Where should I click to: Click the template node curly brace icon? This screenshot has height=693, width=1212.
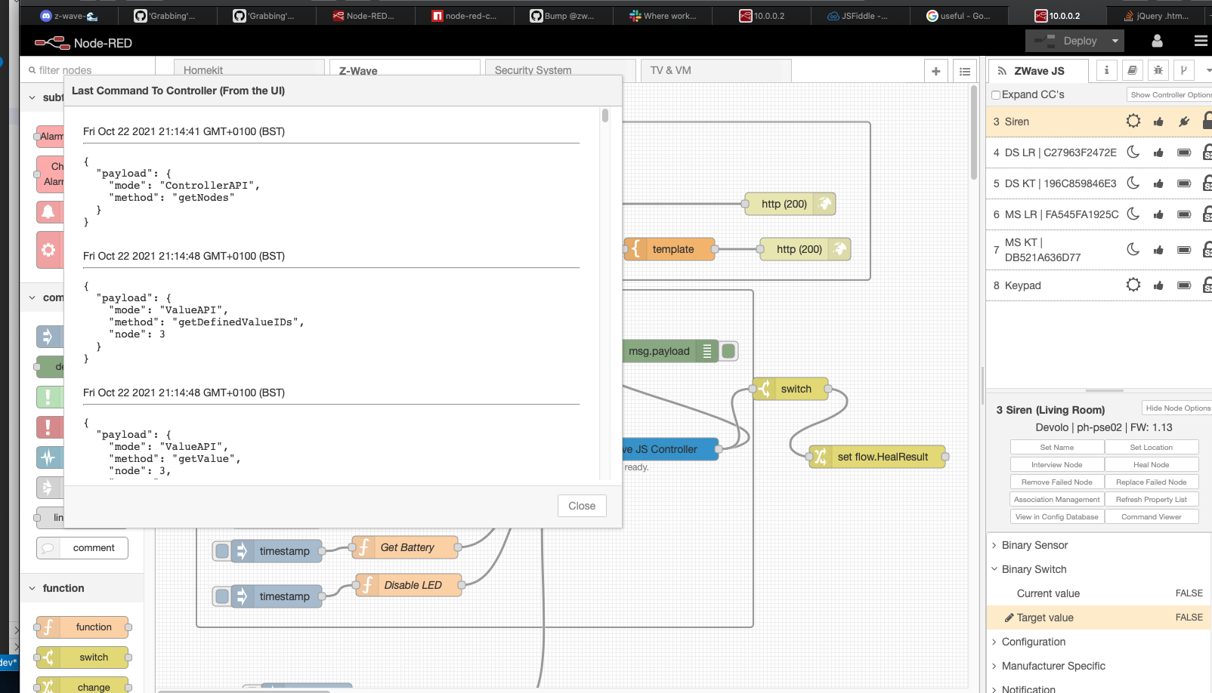[x=636, y=249]
